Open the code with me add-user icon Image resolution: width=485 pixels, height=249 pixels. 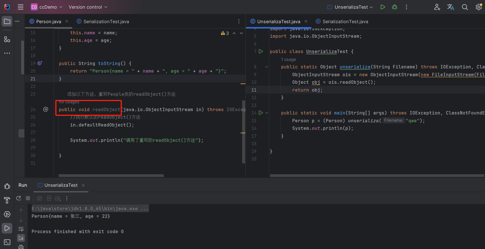(x=437, y=7)
